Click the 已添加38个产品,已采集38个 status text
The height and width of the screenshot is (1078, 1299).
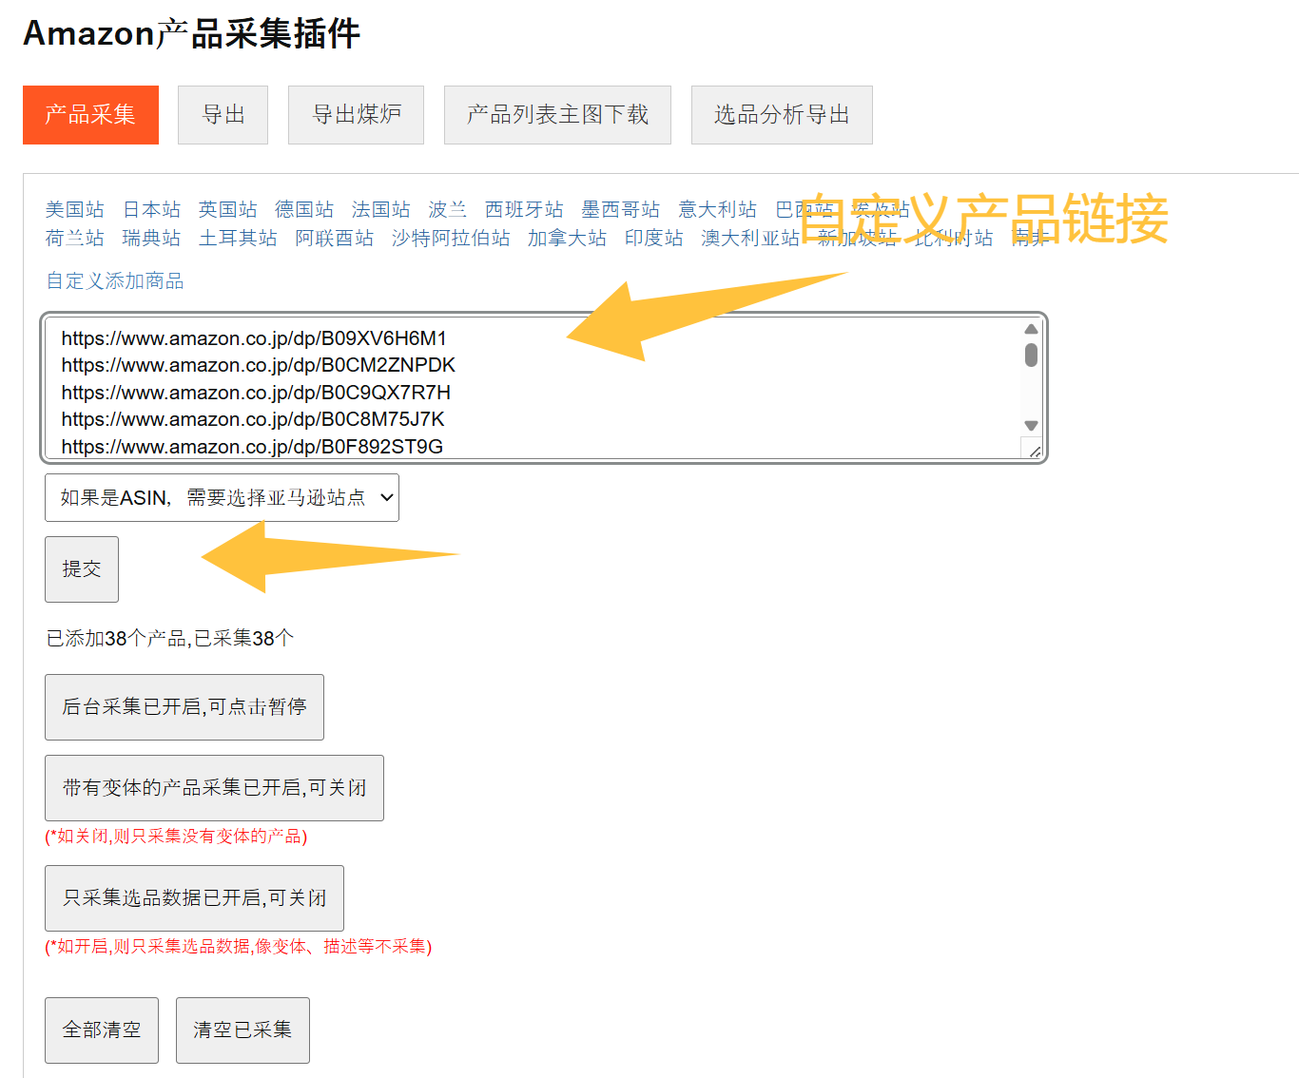click(x=170, y=638)
